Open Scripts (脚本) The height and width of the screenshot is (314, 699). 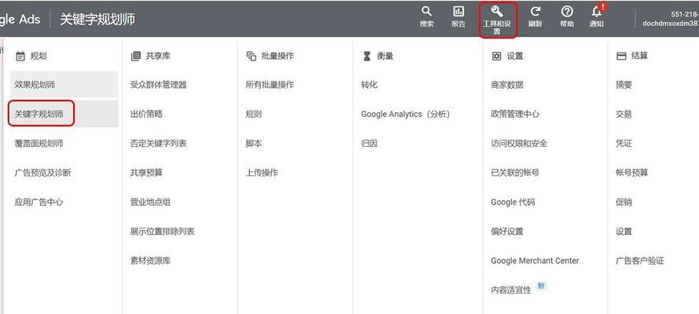(254, 143)
